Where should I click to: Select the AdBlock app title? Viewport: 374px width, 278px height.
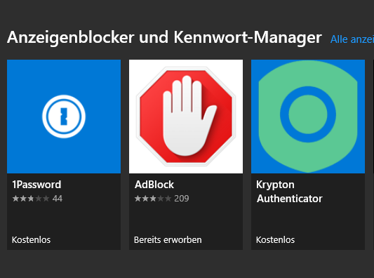(x=154, y=185)
